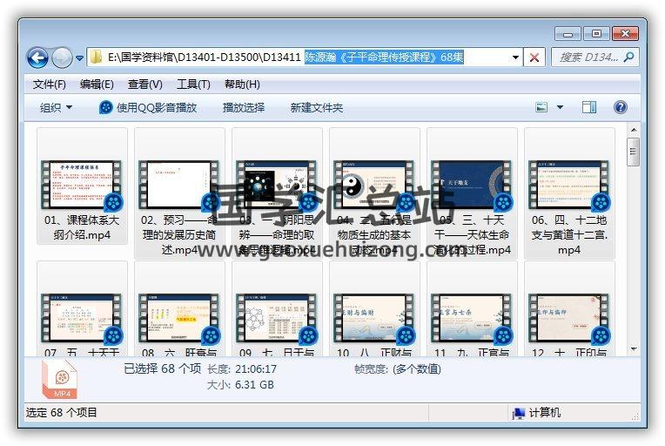The image size is (665, 446).
Task: Click the scrollbar up arrow
Action: [633, 130]
